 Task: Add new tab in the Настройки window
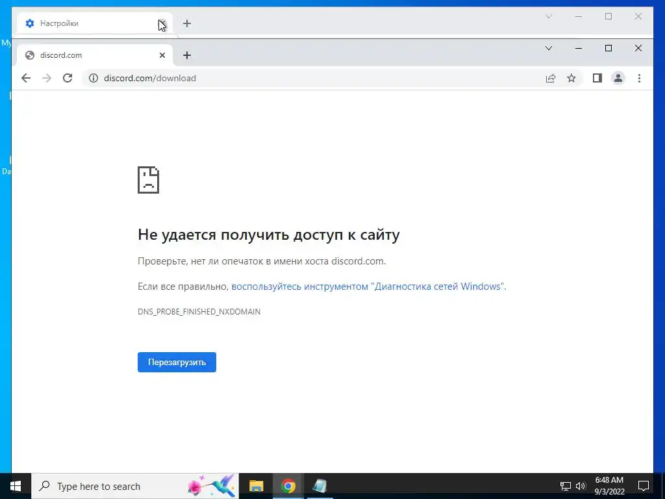click(187, 23)
